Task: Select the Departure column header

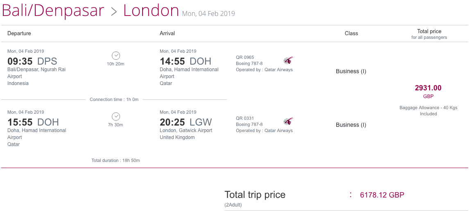Action: click(19, 34)
